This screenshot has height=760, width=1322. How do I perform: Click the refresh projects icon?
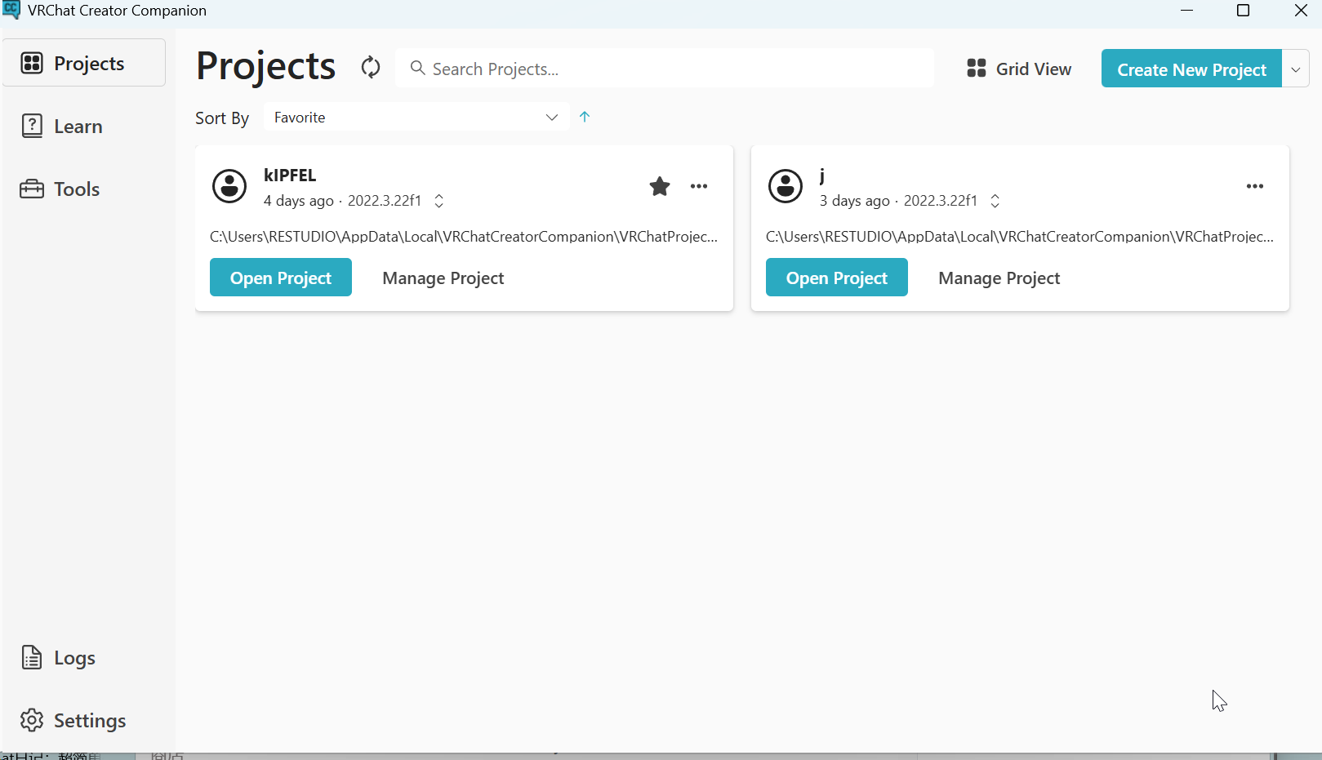(x=371, y=68)
